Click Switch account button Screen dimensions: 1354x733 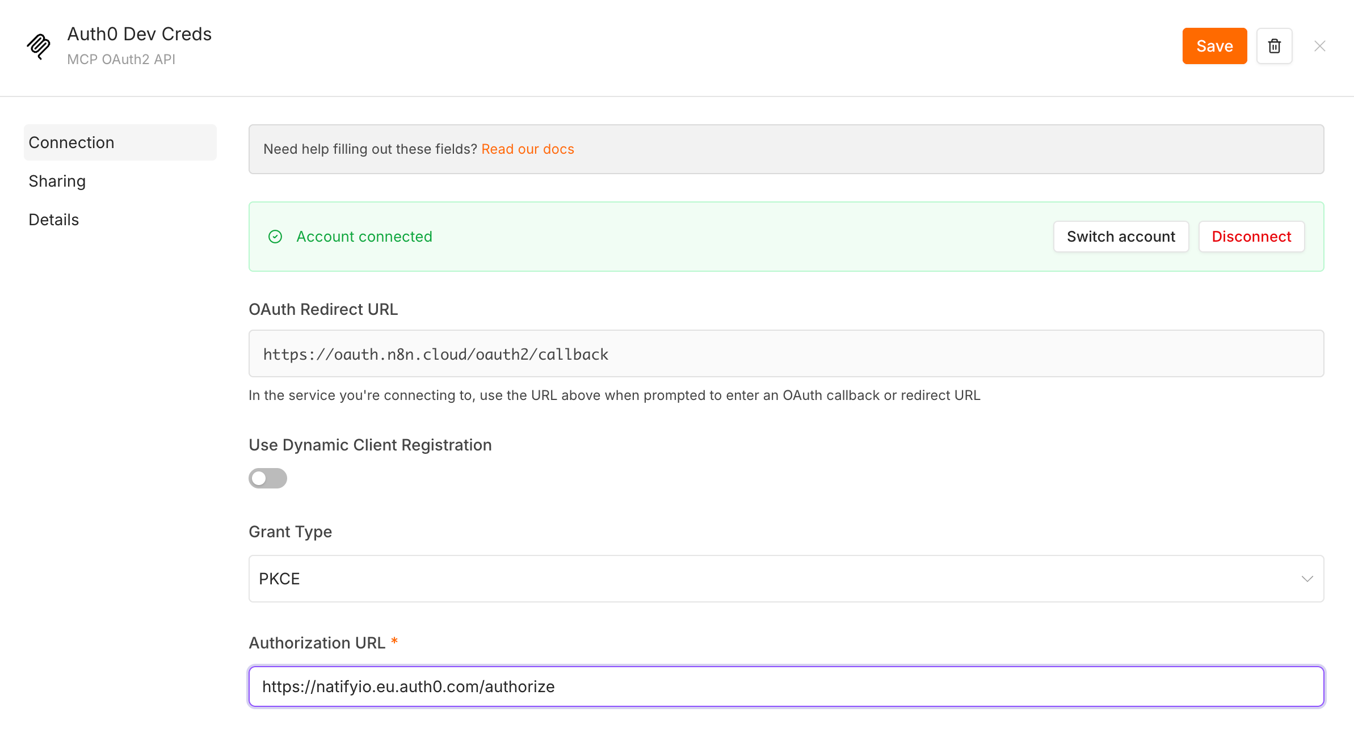pos(1121,237)
